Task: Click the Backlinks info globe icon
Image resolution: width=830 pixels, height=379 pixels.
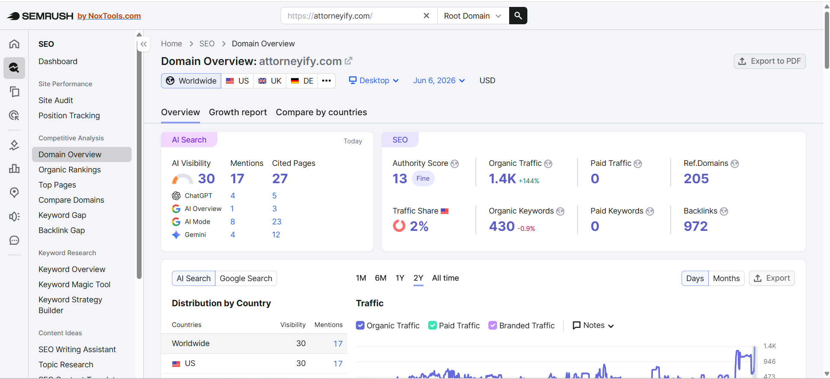Action: coord(724,211)
